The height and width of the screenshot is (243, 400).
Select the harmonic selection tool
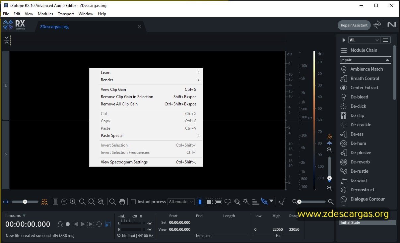point(255,202)
